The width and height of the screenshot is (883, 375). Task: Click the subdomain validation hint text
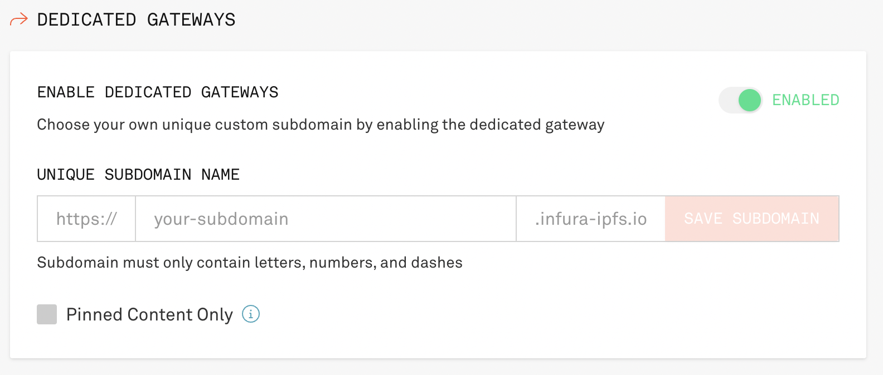click(x=250, y=262)
